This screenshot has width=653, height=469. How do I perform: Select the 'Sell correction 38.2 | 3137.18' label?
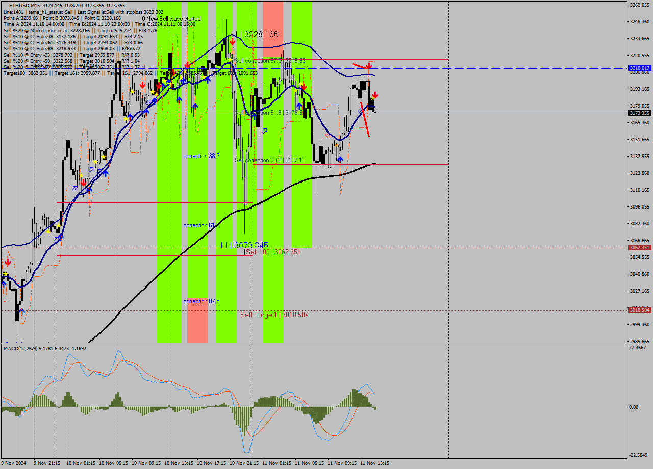point(270,160)
